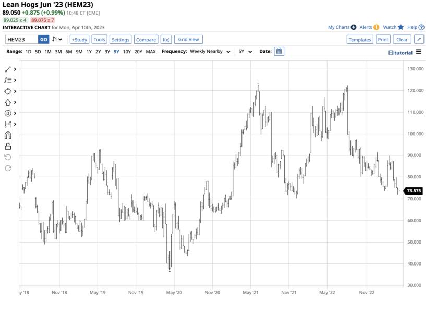The image size is (436, 313).
Task: Expand the shapes tool options arrow
Action: point(15,91)
